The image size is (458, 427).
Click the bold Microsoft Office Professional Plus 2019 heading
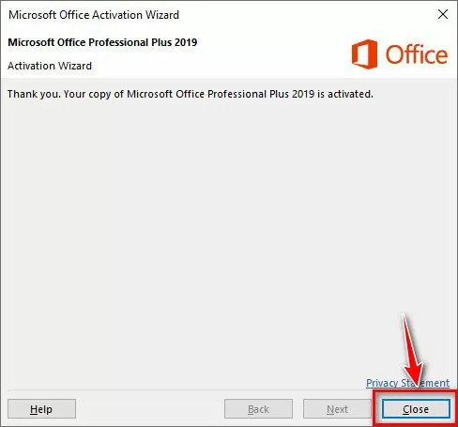[102, 42]
